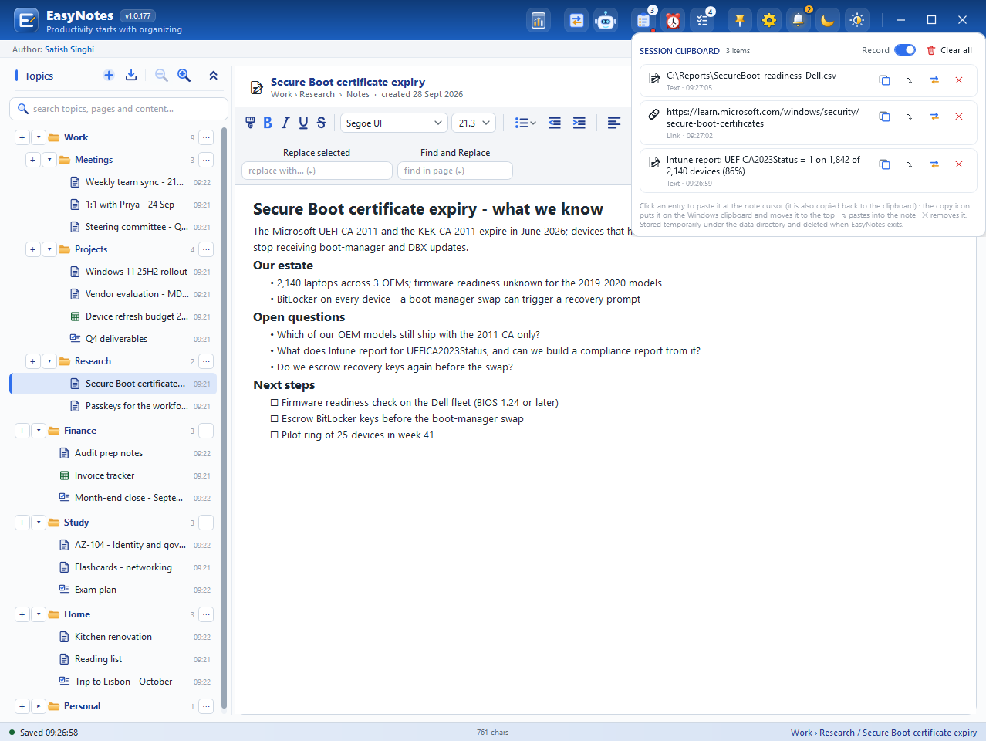The width and height of the screenshot is (986, 741).
Task: Toggle the Record switch in Session Clipboard
Action: (x=905, y=50)
